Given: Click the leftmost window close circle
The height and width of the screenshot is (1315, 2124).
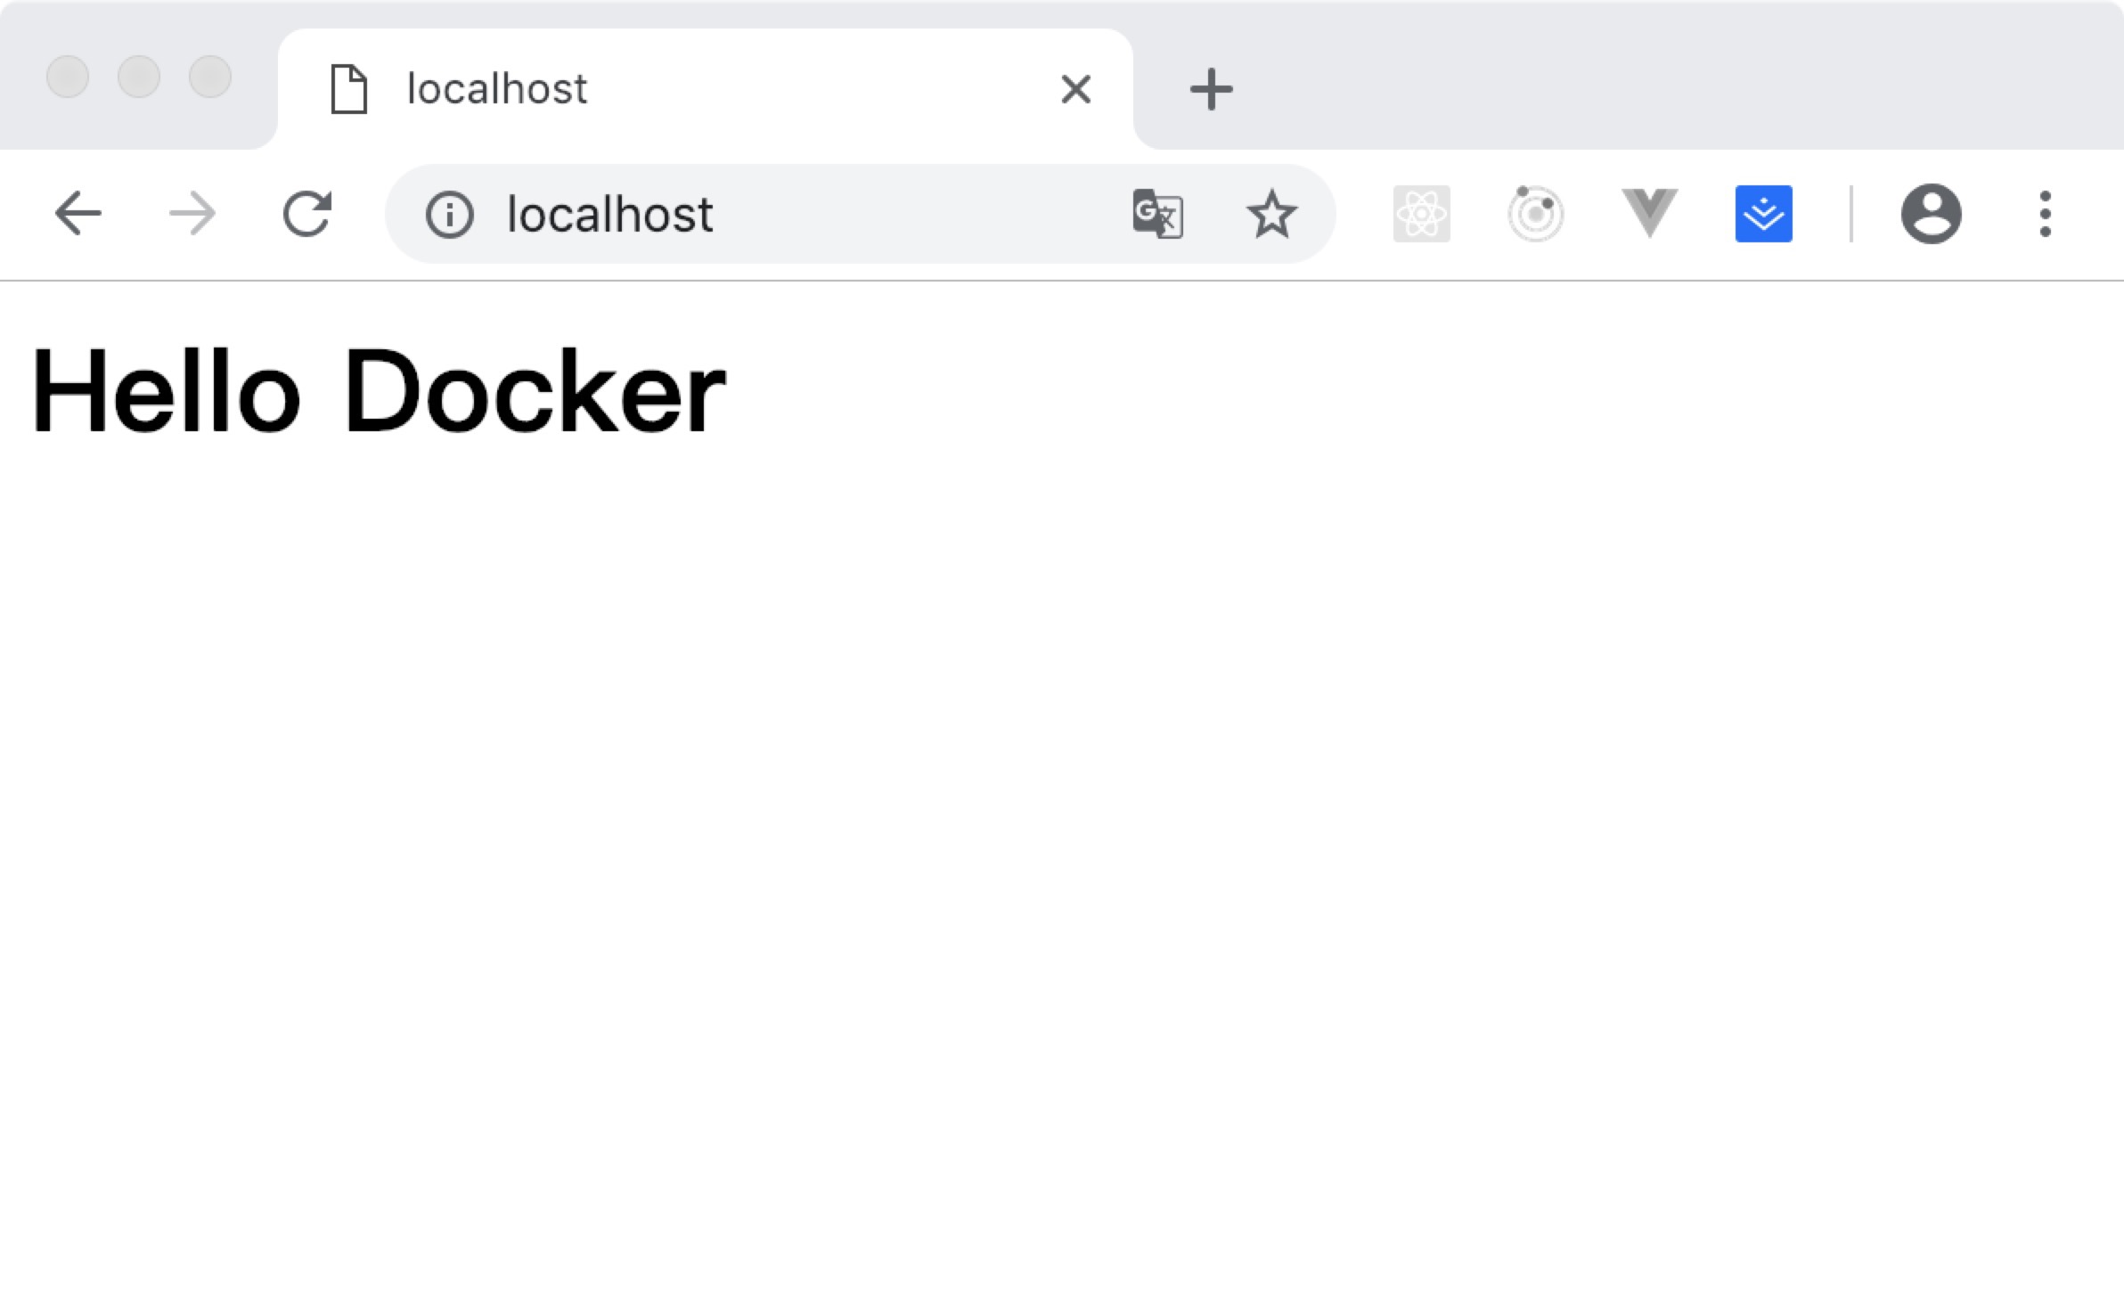Looking at the screenshot, I should [x=68, y=77].
